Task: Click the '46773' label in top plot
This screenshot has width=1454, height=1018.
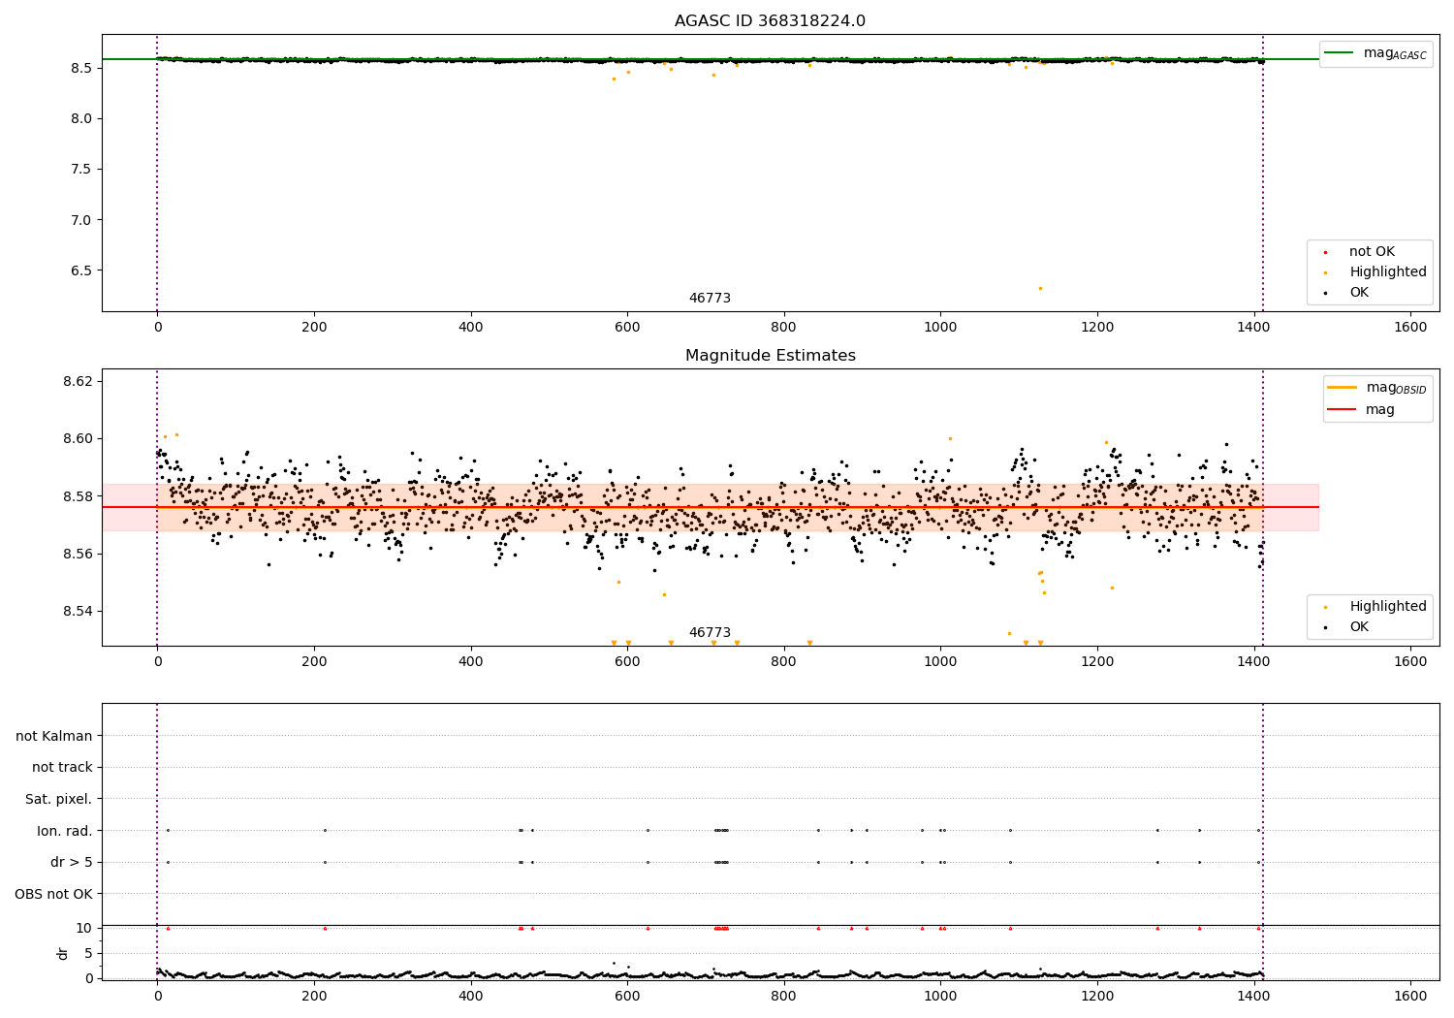Action: point(710,299)
